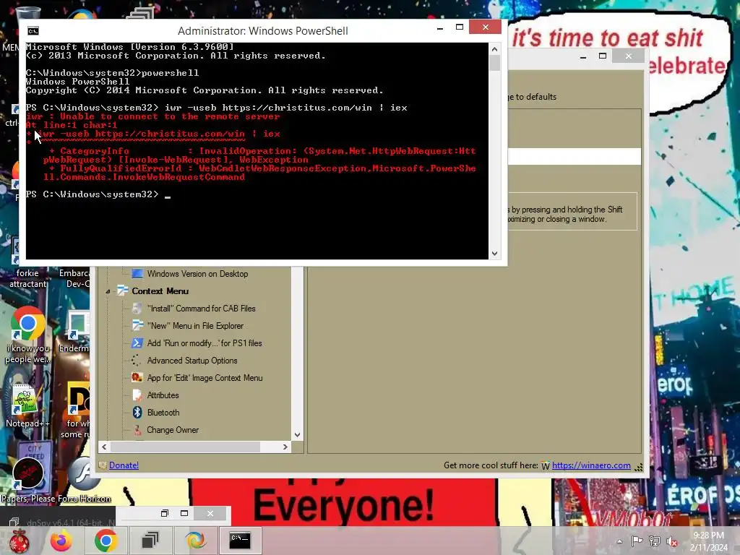Open Firefox from the taskbar
This screenshot has height=555, width=740.
click(61, 541)
